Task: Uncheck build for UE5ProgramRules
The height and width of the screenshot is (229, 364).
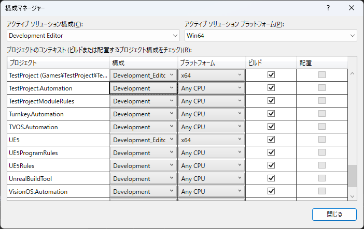Action: 271,152
